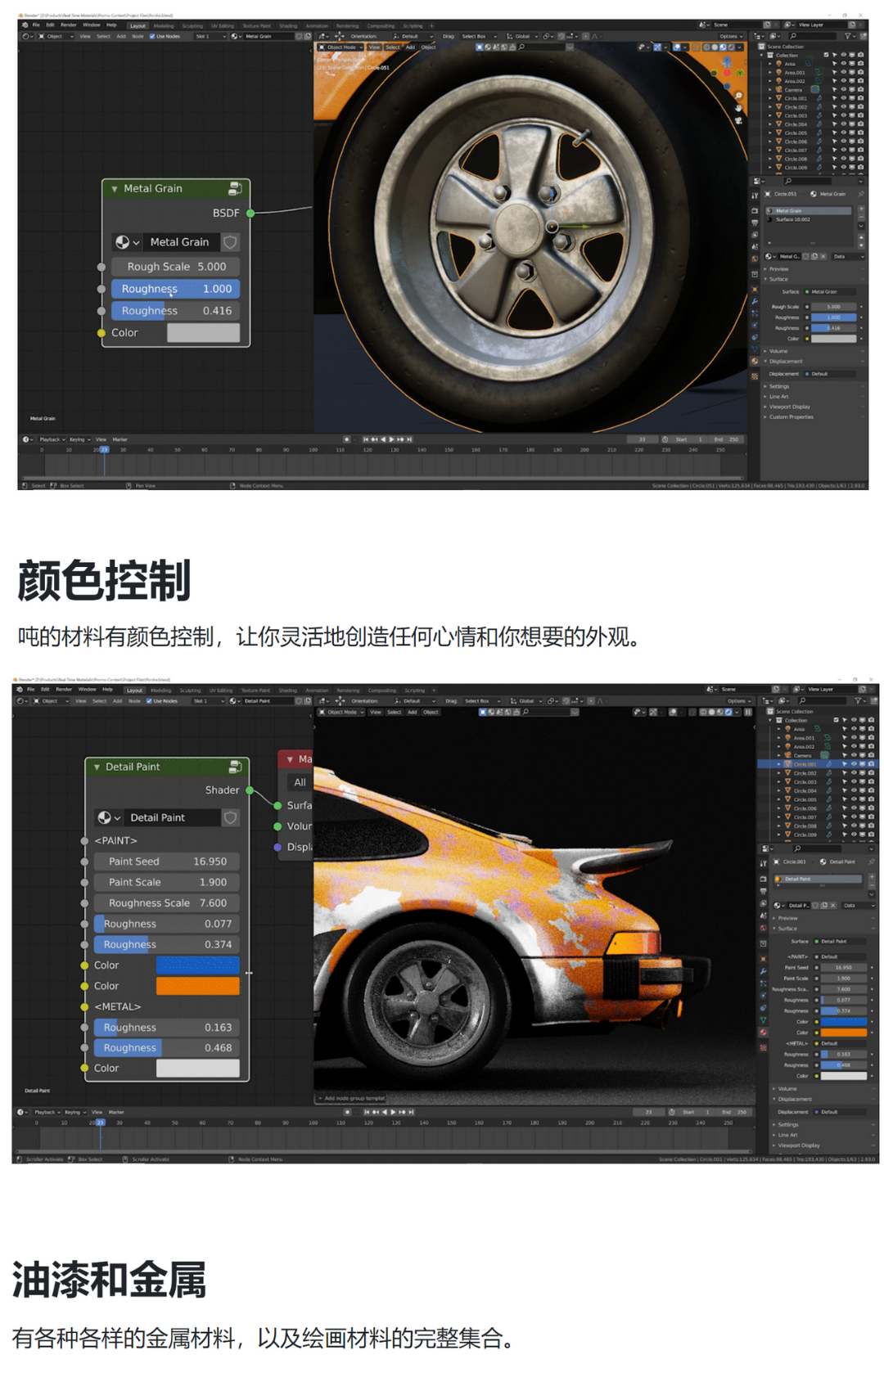Image resolution: width=884 pixels, height=1377 pixels.
Task: Toggle Use Nodes checkbox in Metal Grain screenshot
Action: pos(152,36)
